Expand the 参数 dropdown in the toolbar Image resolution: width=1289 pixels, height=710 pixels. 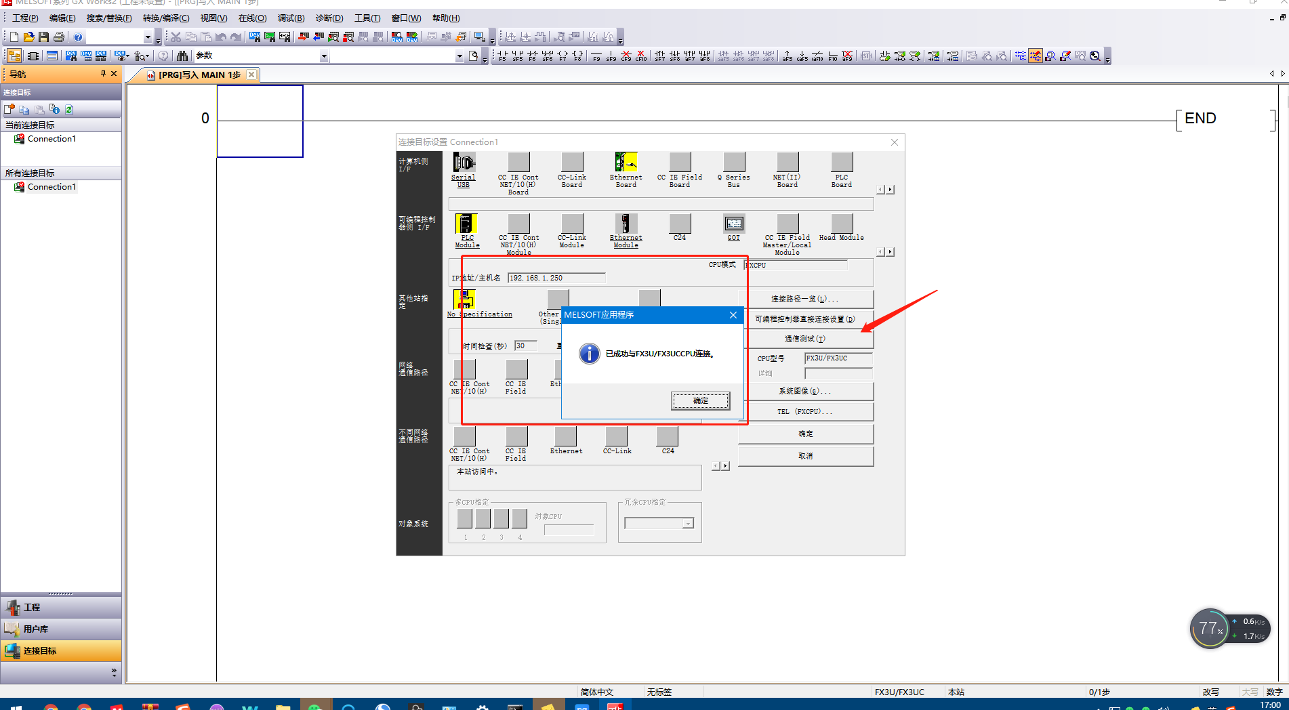(324, 56)
